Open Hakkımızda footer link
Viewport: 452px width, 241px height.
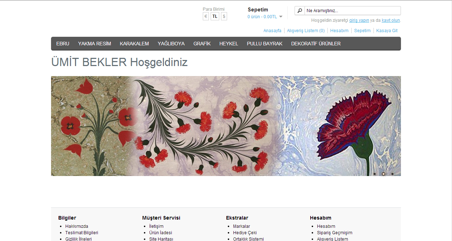77,226
